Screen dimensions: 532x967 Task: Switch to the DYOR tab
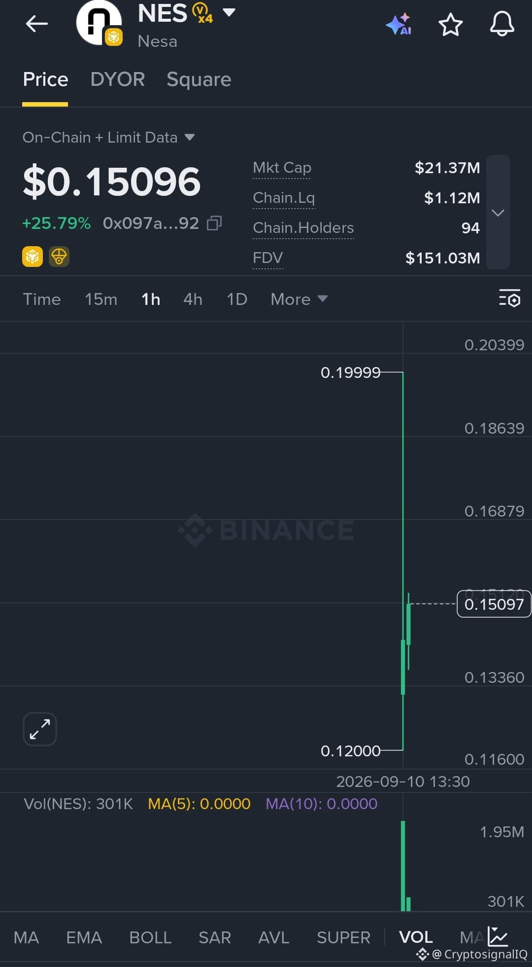coord(118,79)
